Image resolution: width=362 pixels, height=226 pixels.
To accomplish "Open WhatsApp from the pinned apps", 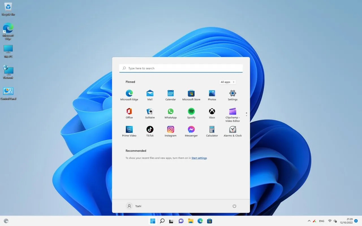I will point(171,112).
